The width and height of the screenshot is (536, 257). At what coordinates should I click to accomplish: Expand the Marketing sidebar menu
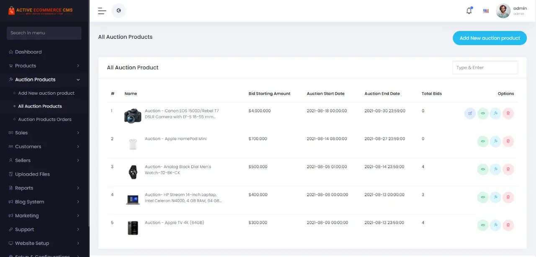(x=44, y=216)
